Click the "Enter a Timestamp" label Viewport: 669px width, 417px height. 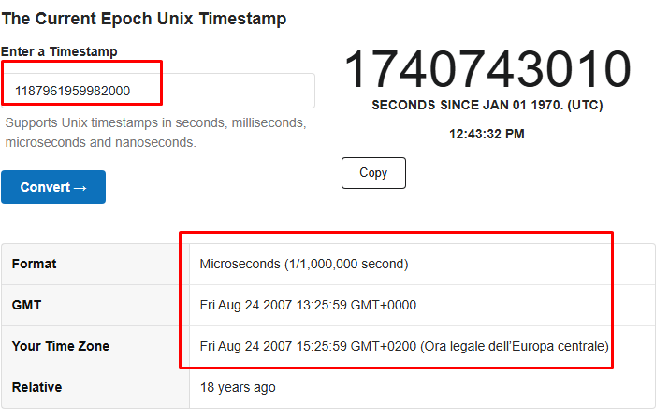tap(59, 51)
